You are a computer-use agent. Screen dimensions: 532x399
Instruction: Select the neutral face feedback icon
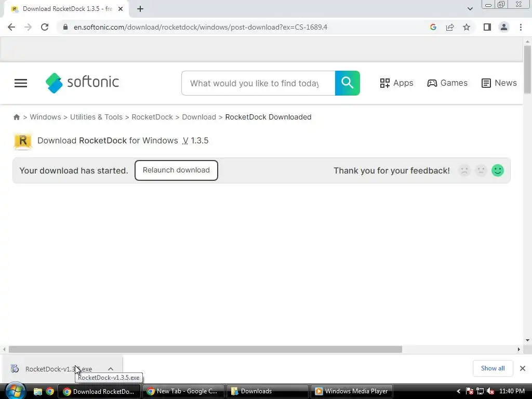click(481, 170)
